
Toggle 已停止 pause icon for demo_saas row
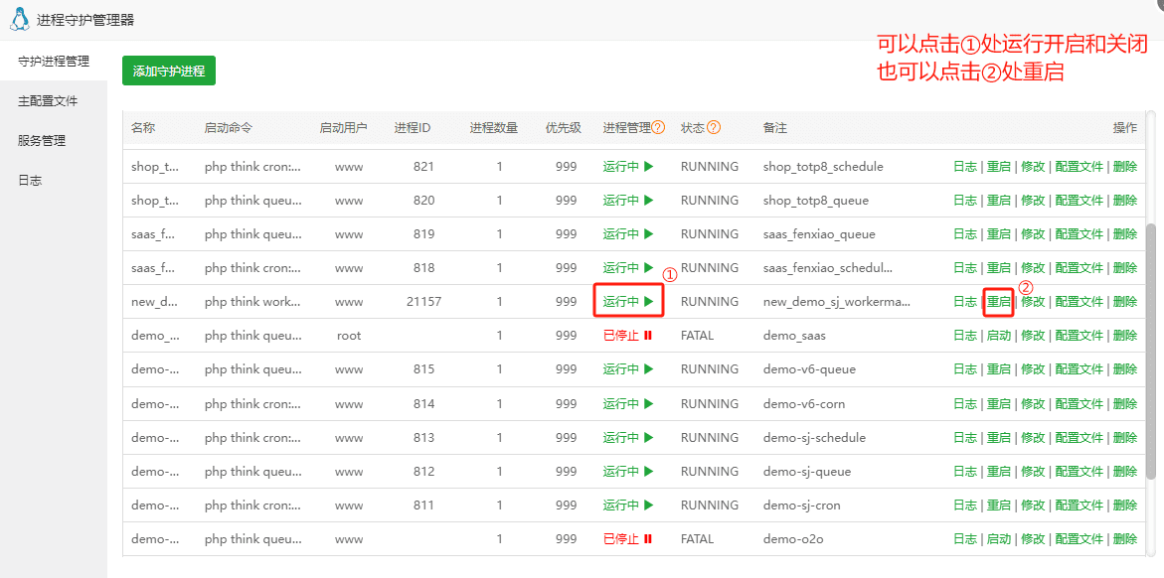coord(648,336)
